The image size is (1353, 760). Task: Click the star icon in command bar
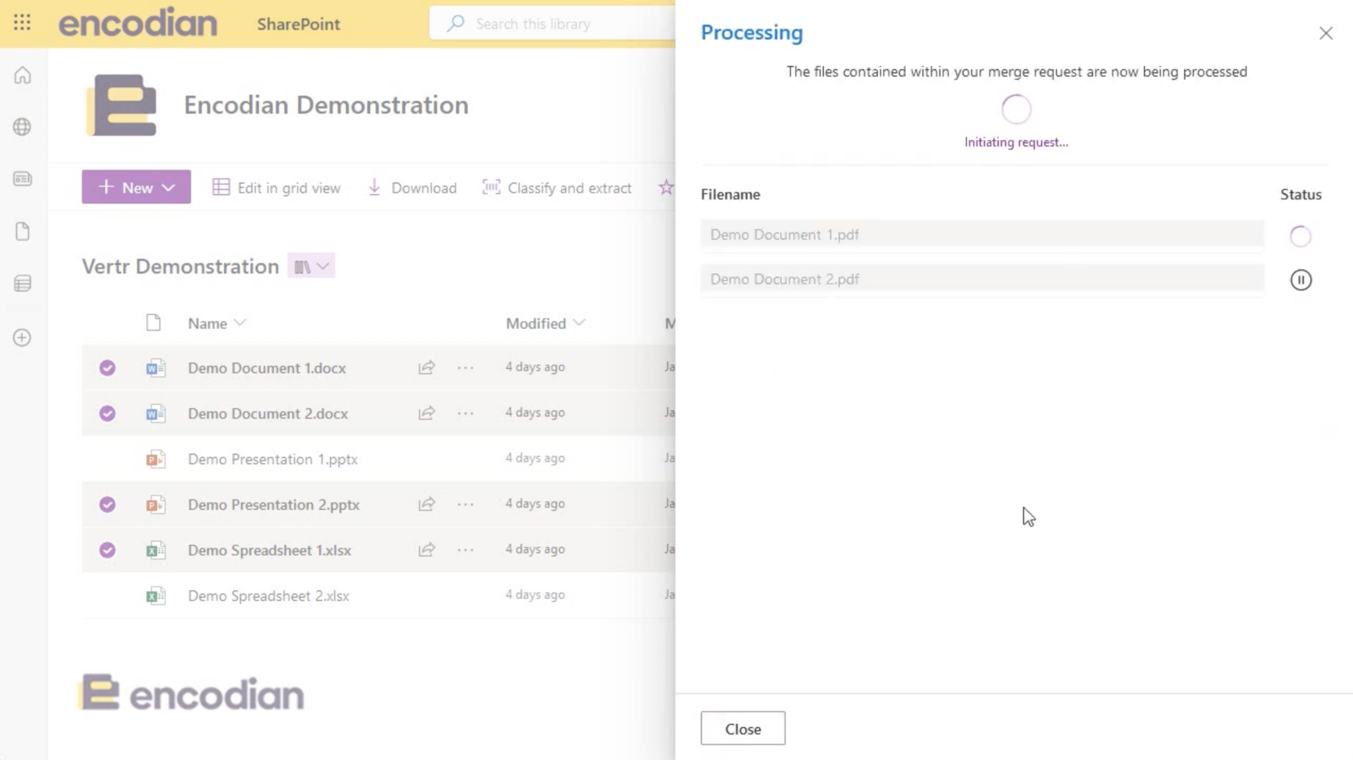click(x=666, y=188)
